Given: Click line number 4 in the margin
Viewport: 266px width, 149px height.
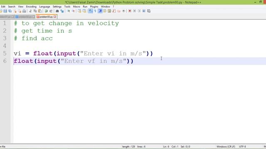Looking at the screenshot, I should point(5,46).
